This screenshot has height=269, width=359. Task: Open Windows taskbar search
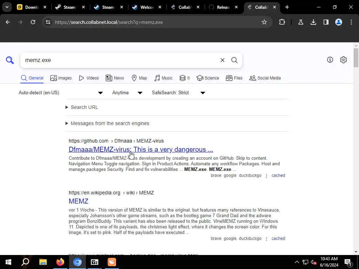pyautogui.click(x=25, y=262)
